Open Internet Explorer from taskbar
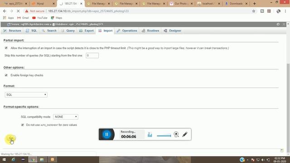Viewport: 290px width, 163px height. point(13,159)
